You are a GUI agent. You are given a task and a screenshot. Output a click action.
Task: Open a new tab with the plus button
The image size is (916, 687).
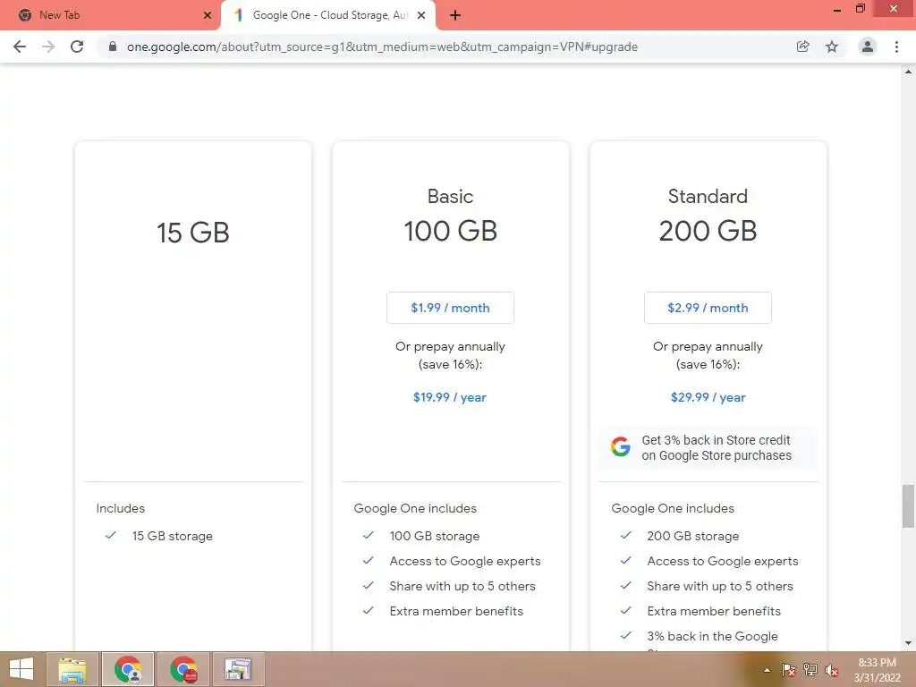(455, 15)
